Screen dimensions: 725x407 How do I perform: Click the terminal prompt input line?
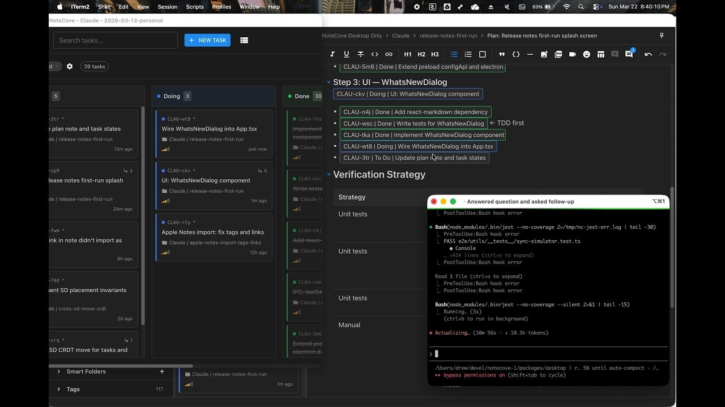tap(548, 354)
